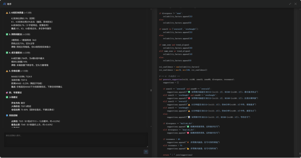Click the resize grip of the question box
301x158 pixels.
[x=147, y=146]
